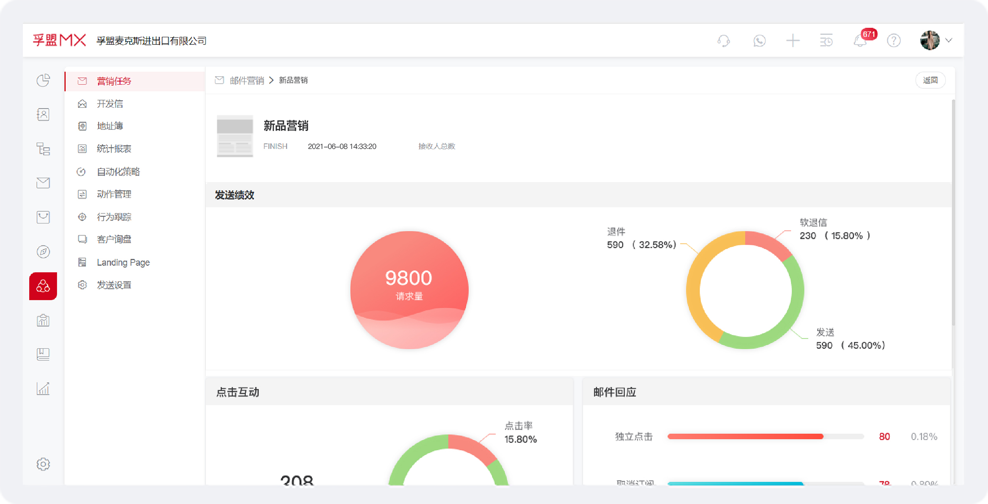Select Landing Page in the side menu

click(123, 262)
